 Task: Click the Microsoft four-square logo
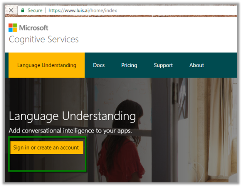(x=13, y=28)
